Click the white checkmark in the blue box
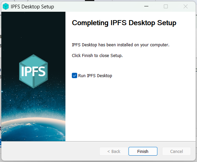 pos(75,75)
